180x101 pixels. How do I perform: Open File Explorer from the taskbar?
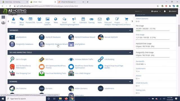point(60,98)
